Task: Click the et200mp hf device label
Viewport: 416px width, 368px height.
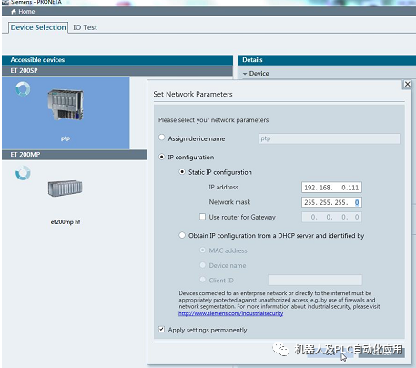Action: (x=66, y=222)
